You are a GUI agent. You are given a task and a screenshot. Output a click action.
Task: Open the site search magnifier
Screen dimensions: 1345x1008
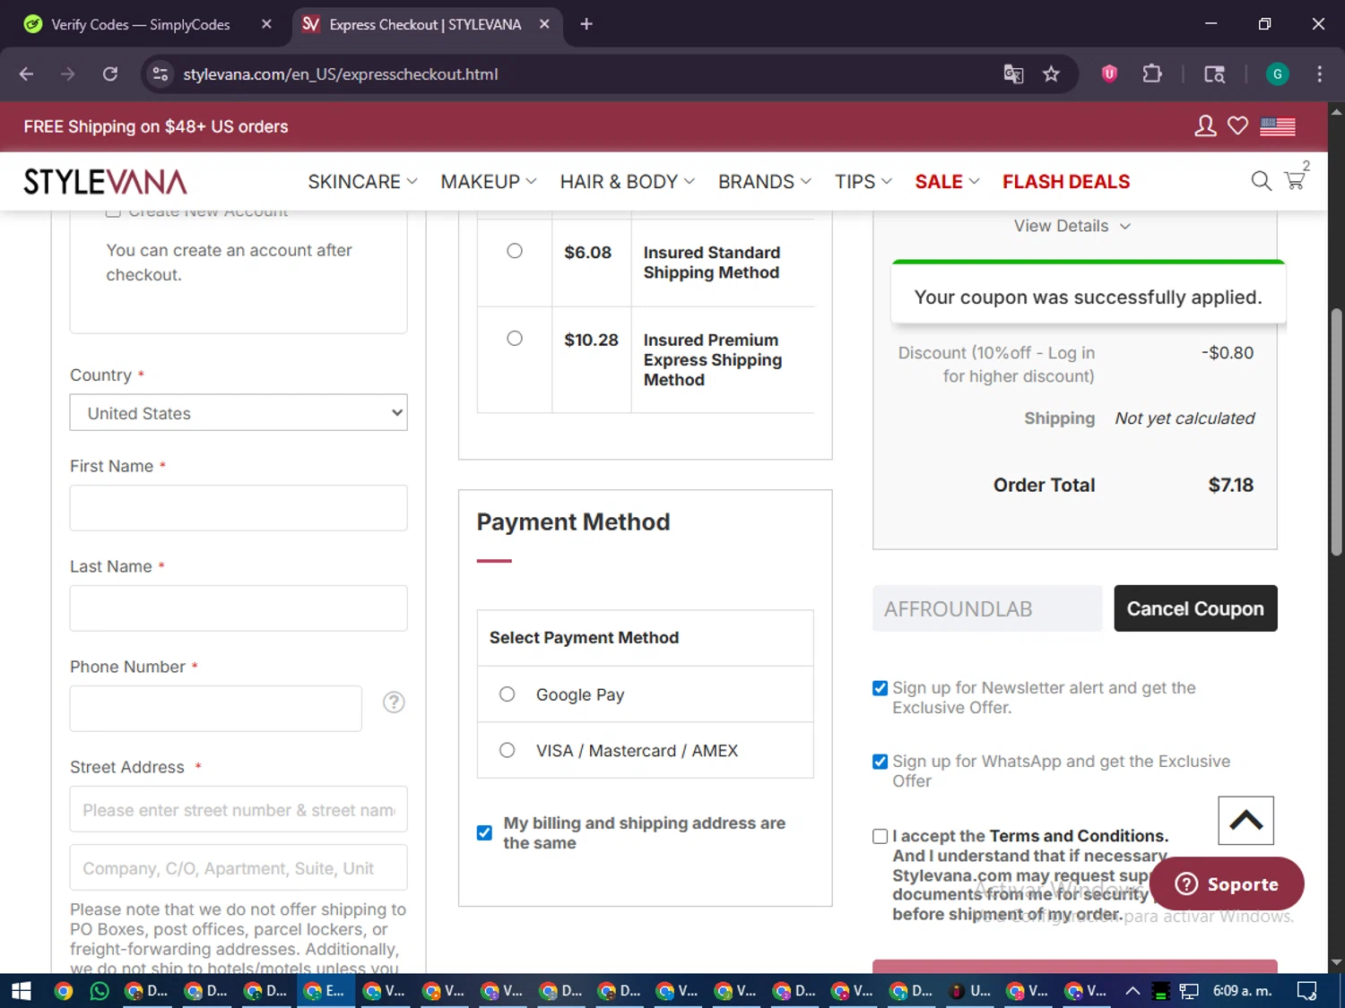coord(1261,181)
